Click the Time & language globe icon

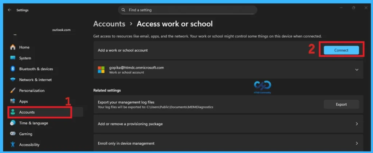point(13,123)
